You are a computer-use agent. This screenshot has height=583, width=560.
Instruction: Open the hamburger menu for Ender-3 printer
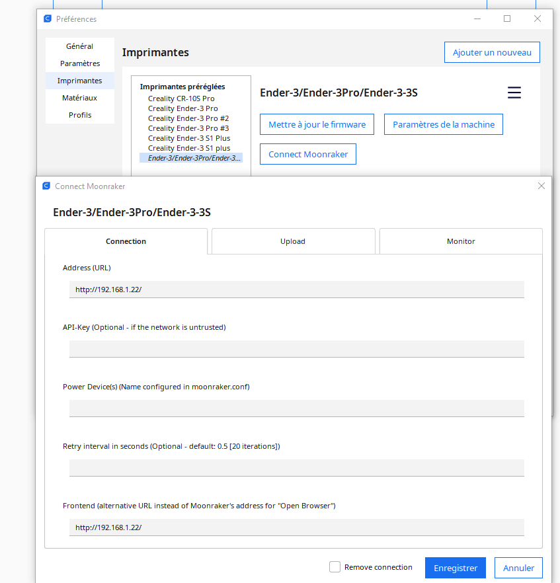[514, 93]
